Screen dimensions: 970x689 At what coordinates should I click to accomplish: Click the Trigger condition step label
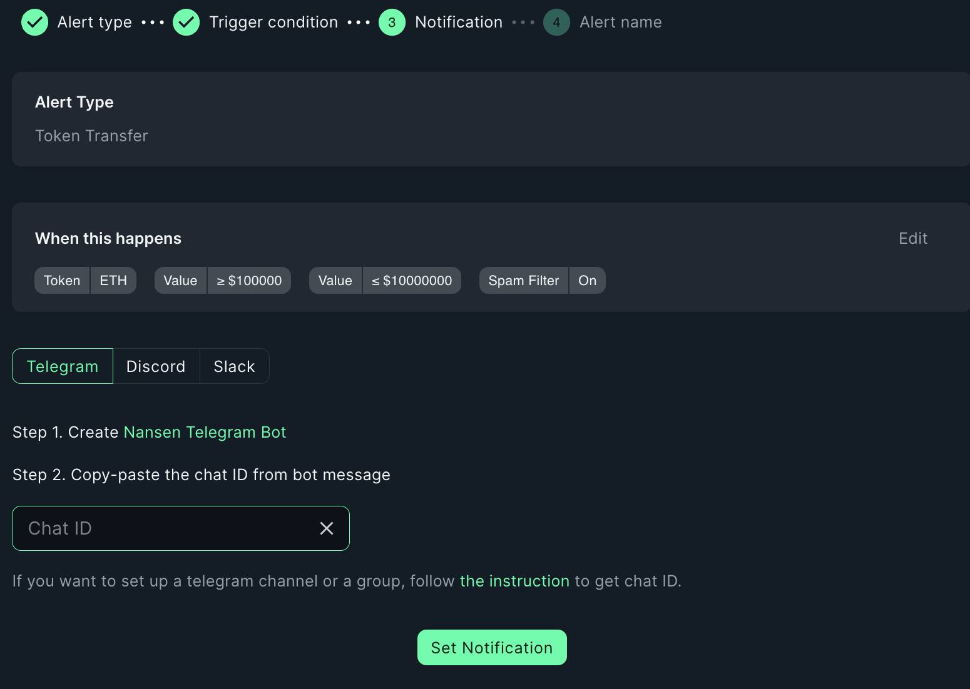coord(273,23)
